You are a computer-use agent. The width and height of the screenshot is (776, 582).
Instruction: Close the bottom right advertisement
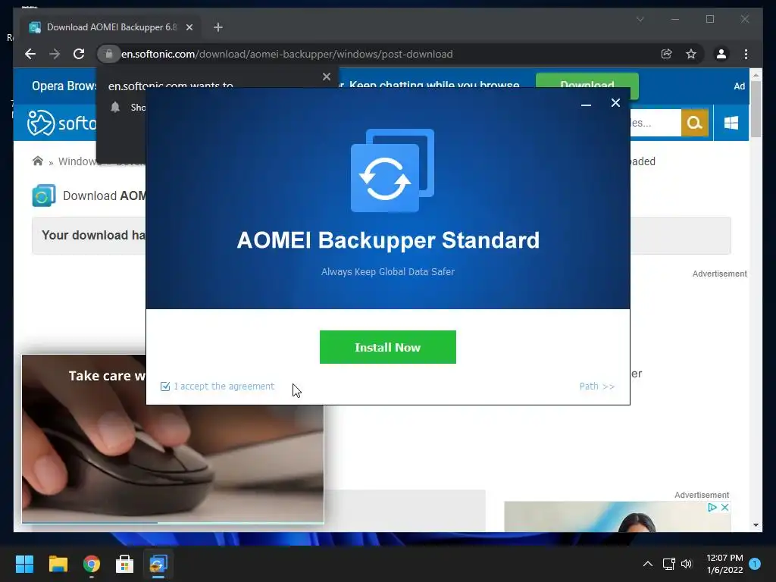(x=724, y=507)
